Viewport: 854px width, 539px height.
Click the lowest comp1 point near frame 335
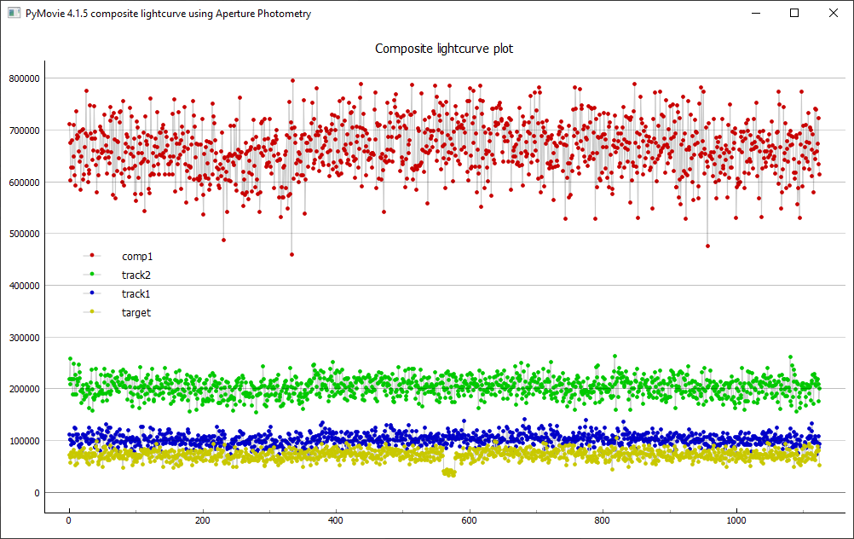pyautogui.click(x=291, y=254)
